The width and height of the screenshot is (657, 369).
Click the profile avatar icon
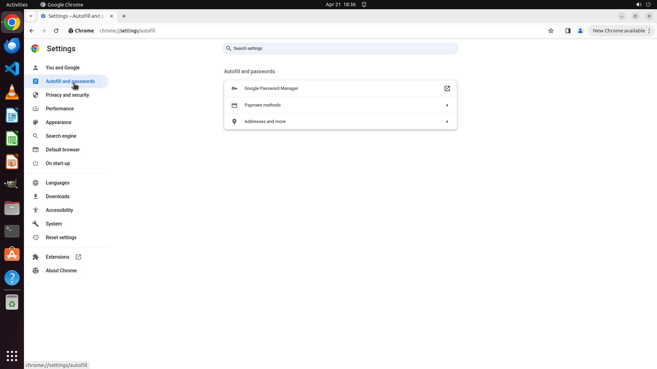pos(580,31)
